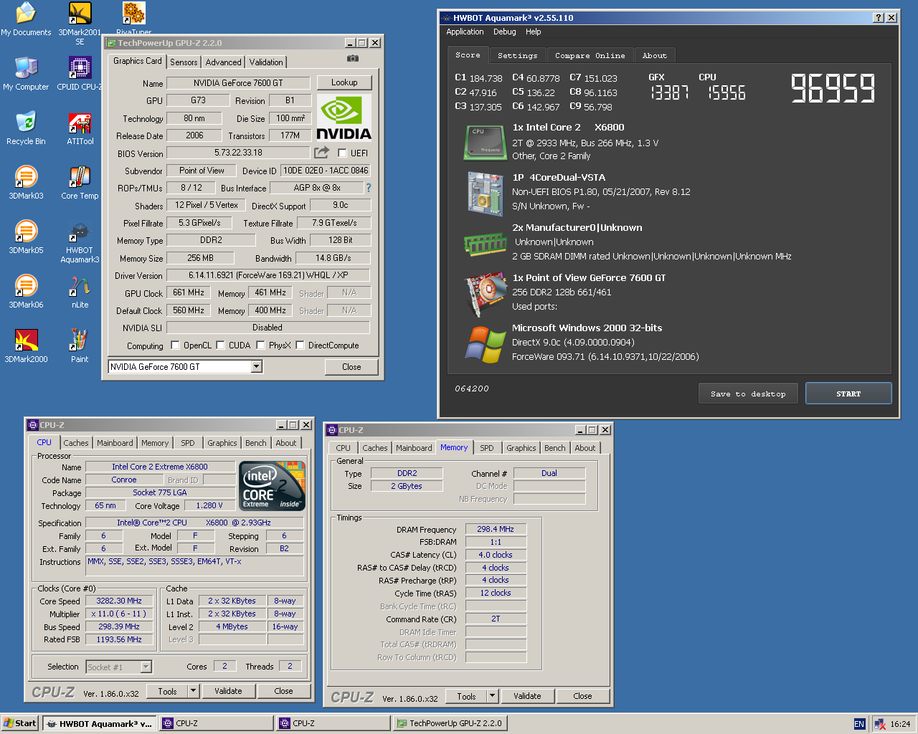Click the Core Speed 3282.30 MHz field
This screenshot has width=918, height=734.
click(x=119, y=601)
